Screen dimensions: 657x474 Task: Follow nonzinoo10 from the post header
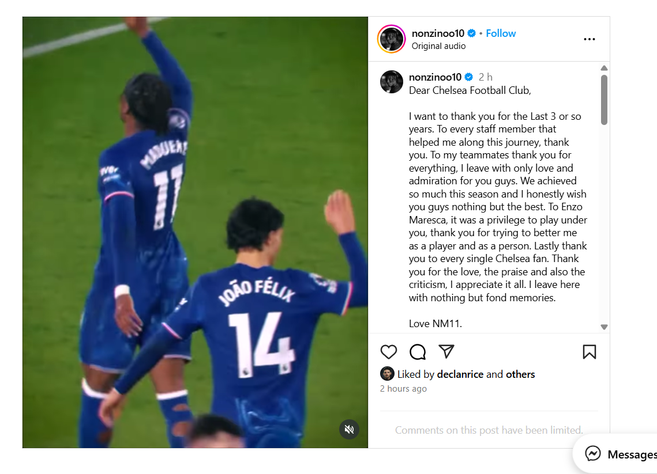(501, 33)
